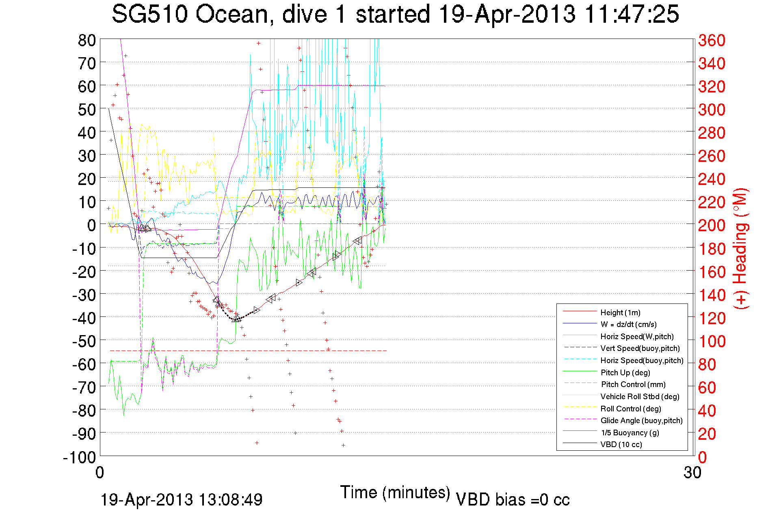
Task: Select the "VBD (10 cc)" legend entry
Action: point(621,444)
